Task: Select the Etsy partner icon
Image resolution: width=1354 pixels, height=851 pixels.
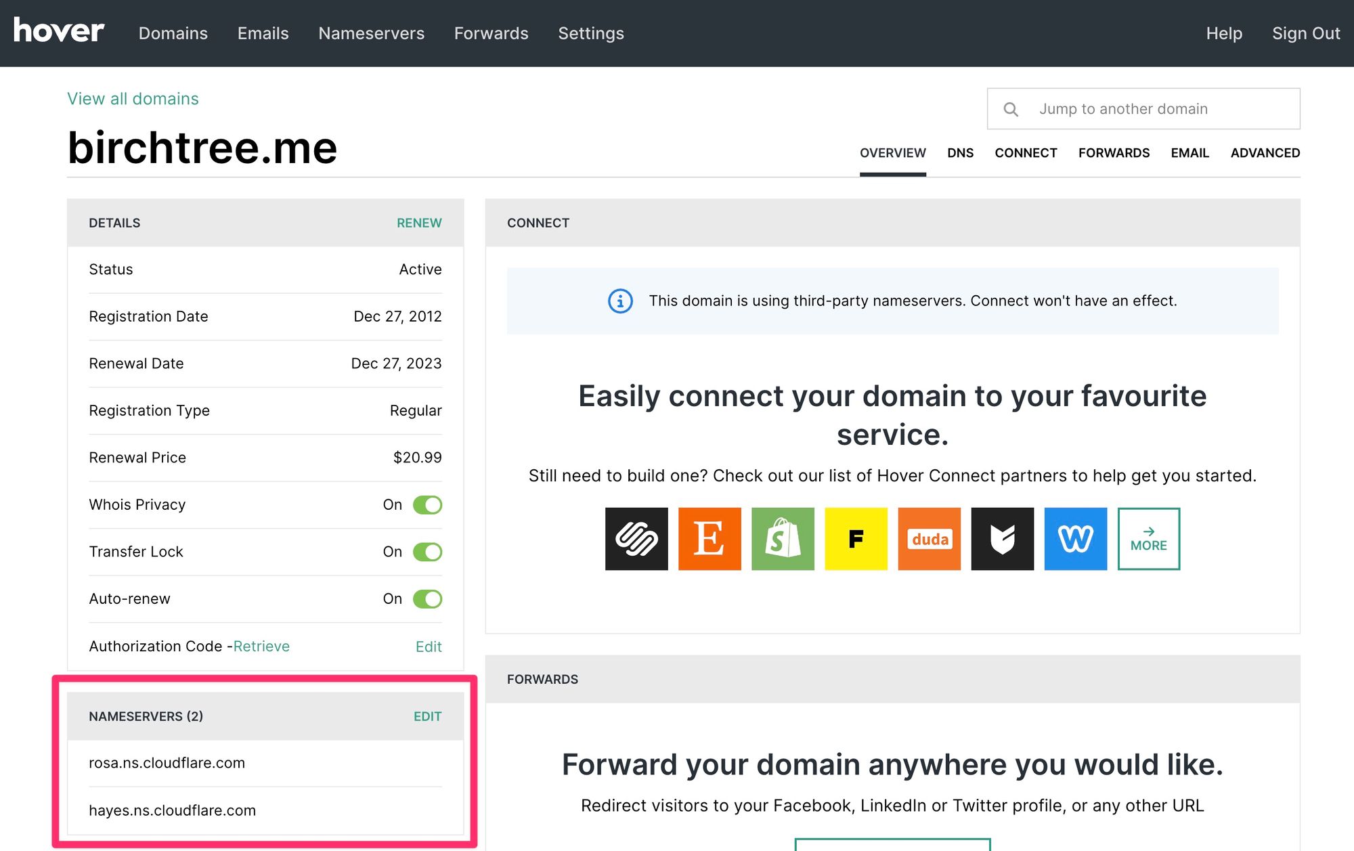Action: (709, 539)
